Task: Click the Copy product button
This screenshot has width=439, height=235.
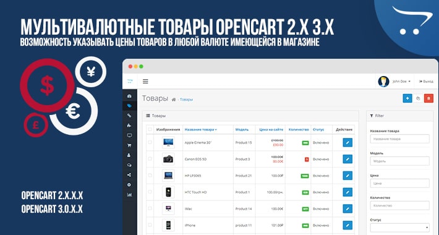Action: pos(418,98)
